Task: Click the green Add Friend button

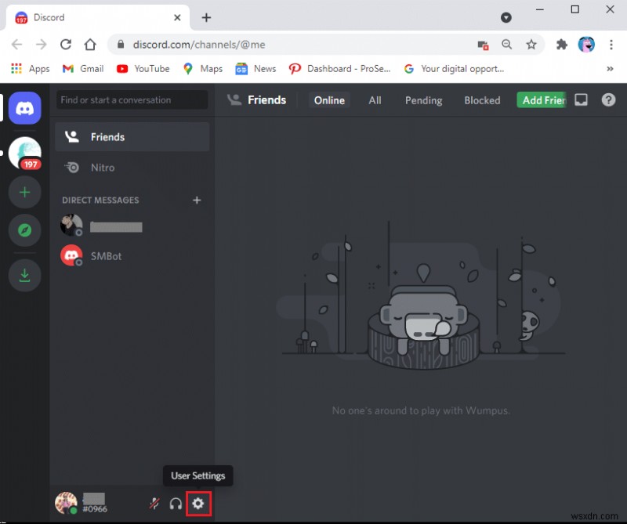Action: [542, 99]
